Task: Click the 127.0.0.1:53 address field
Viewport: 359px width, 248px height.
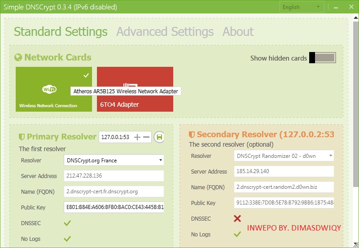Action: (x=116, y=137)
